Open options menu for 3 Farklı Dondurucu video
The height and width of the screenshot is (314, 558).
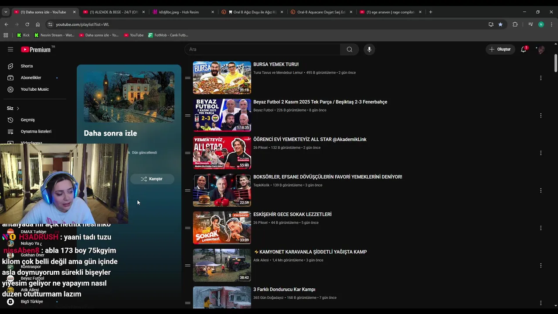click(x=541, y=303)
